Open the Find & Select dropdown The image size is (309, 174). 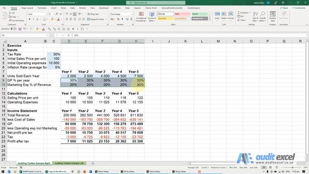tap(263, 16)
